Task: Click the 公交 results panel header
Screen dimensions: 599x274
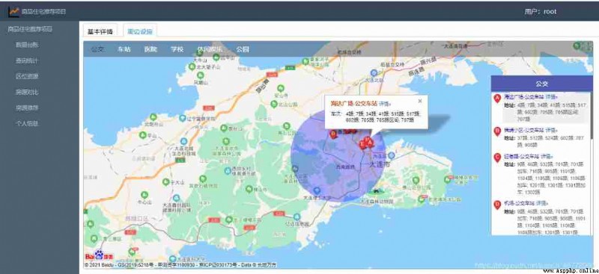Action: 541,84
